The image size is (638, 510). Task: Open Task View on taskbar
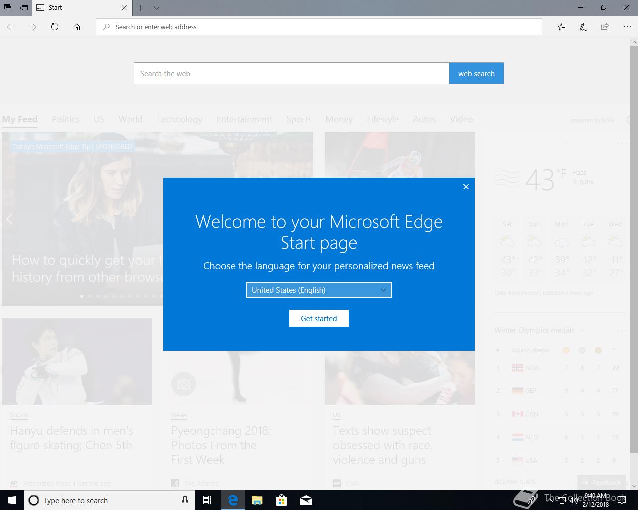pos(207,500)
